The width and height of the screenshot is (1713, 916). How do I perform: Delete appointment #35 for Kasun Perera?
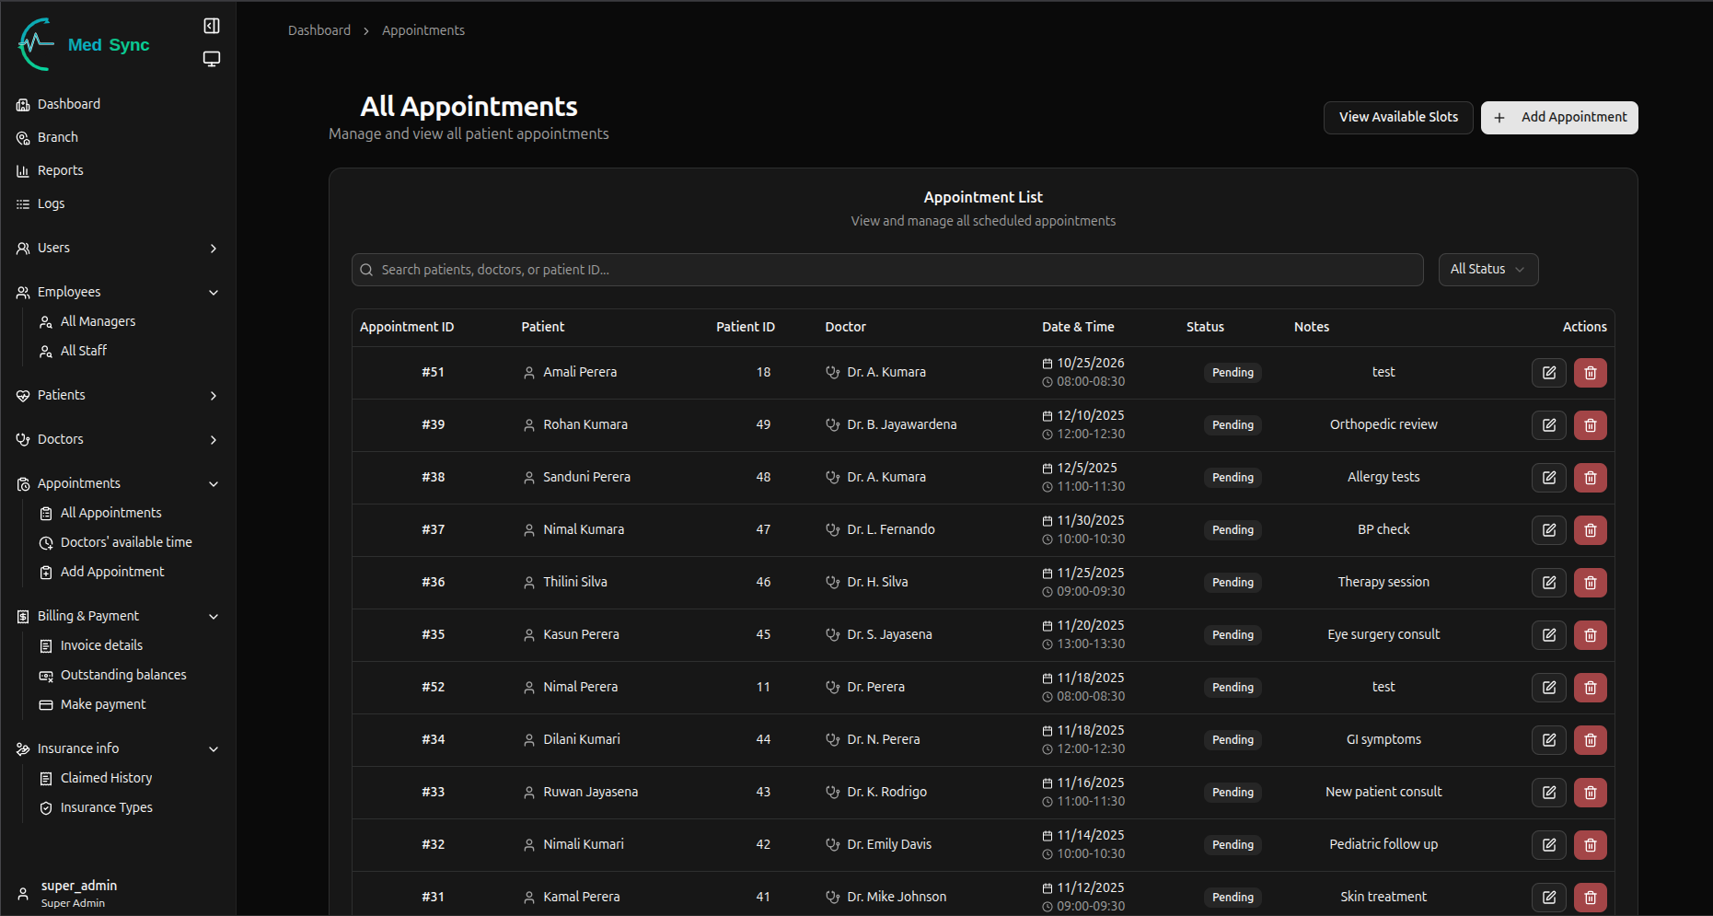pyautogui.click(x=1590, y=635)
